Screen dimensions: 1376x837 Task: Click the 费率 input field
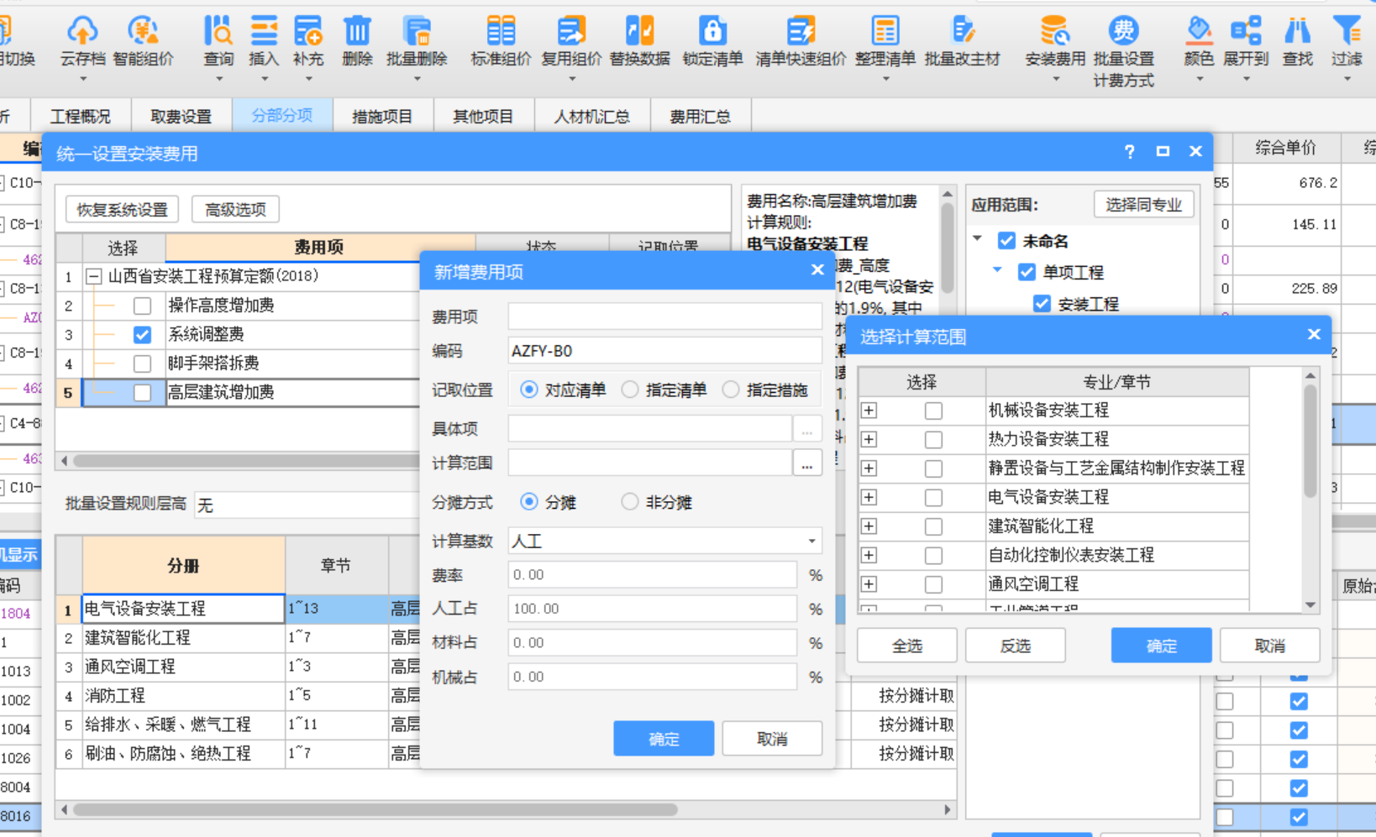click(x=652, y=575)
